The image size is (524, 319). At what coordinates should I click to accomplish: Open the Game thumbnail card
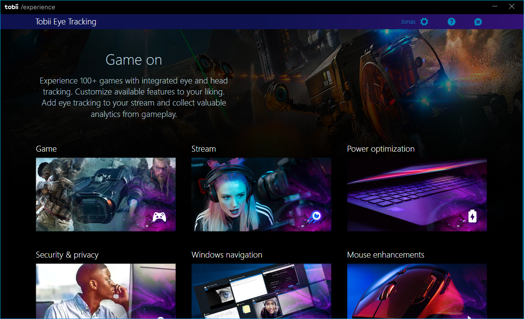[106, 195]
